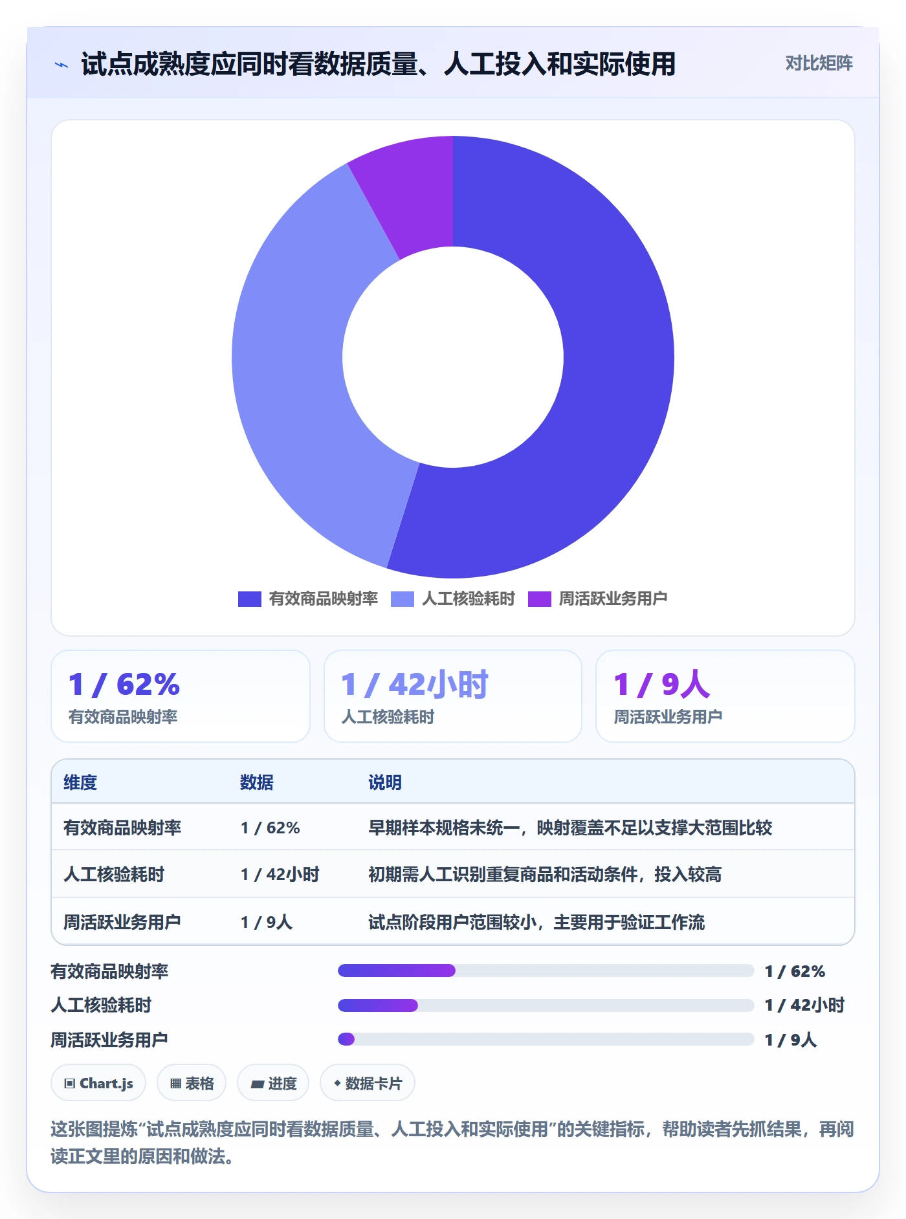Toggle 有效商品映射率 legend swatch in chart
This screenshot has height=1219, width=906.
click(250, 599)
